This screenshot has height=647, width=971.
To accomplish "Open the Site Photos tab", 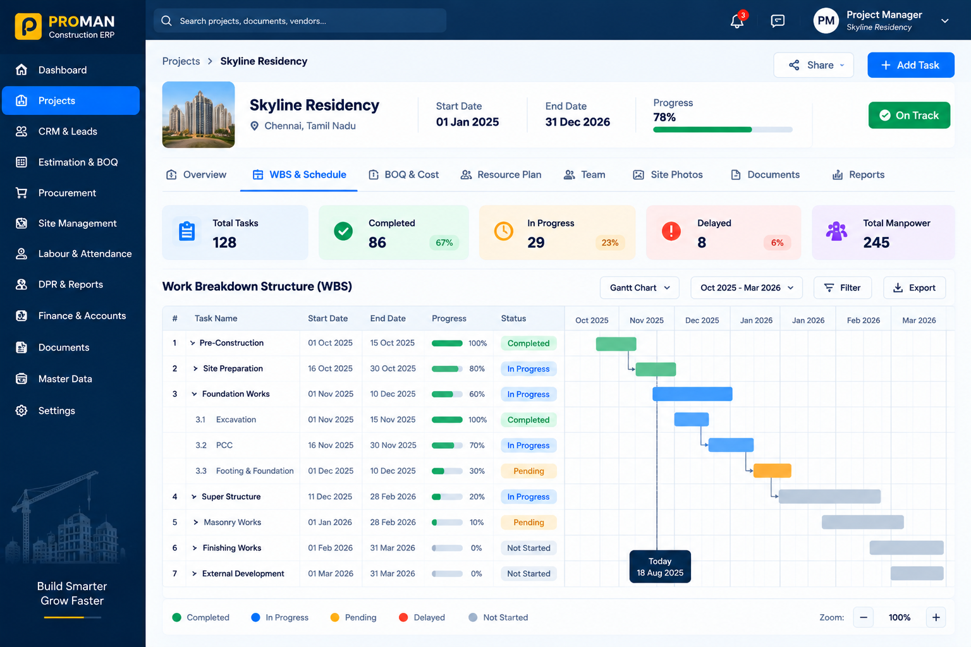I will [668, 175].
